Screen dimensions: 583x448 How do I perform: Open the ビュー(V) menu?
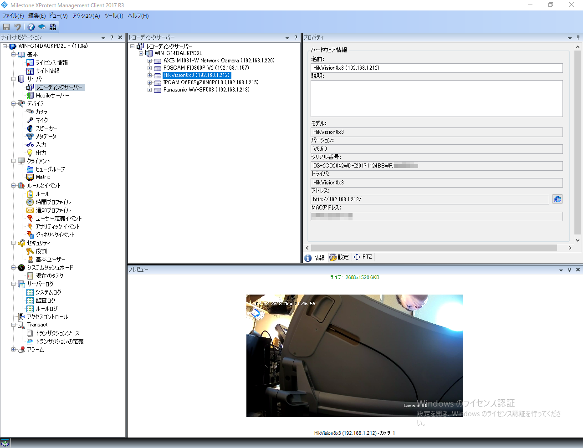tap(58, 15)
